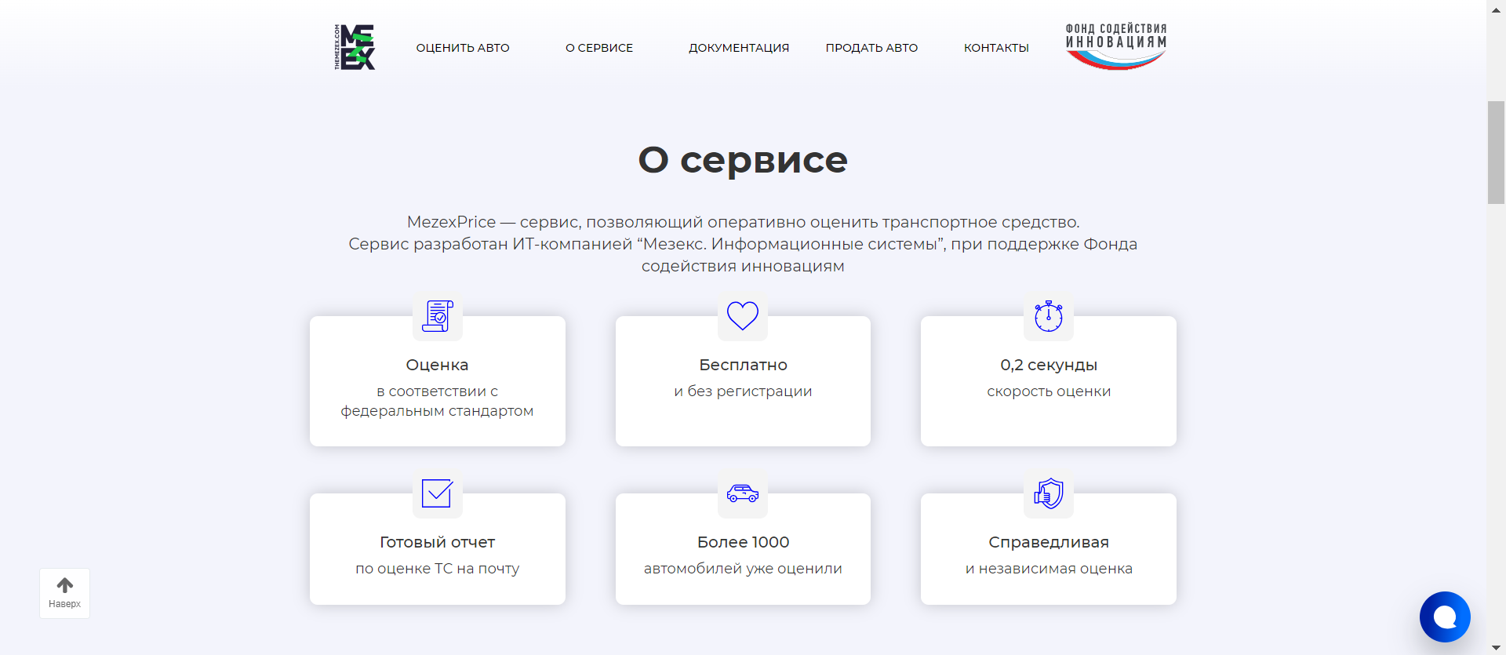Click the Более 1000 card title

click(743, 542)
